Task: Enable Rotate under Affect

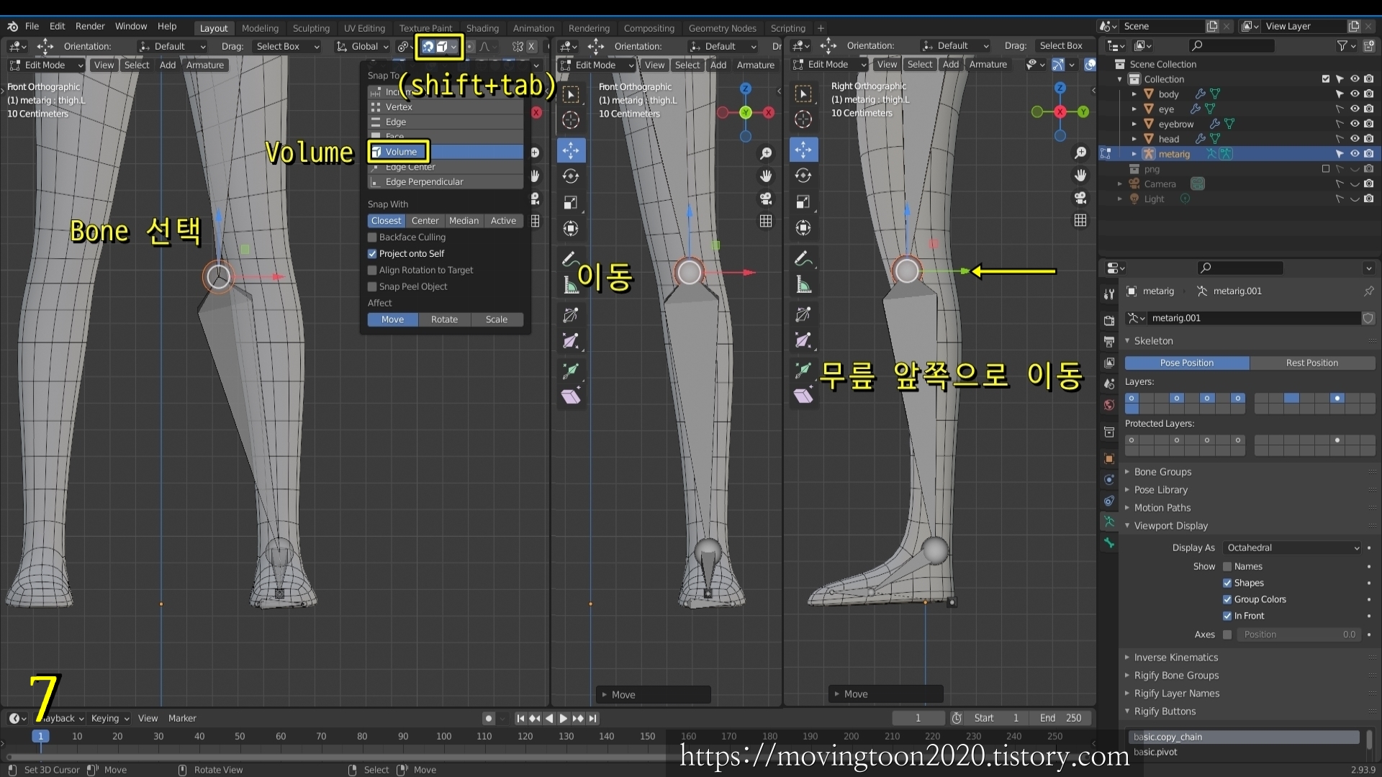Action: (x=444, y=319)
